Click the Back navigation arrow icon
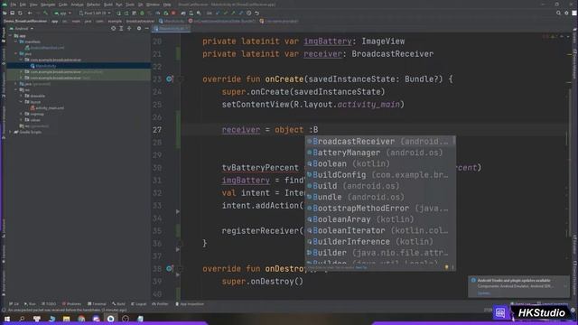The width and height of the screenshot is (578, 325). pos(30,13)
